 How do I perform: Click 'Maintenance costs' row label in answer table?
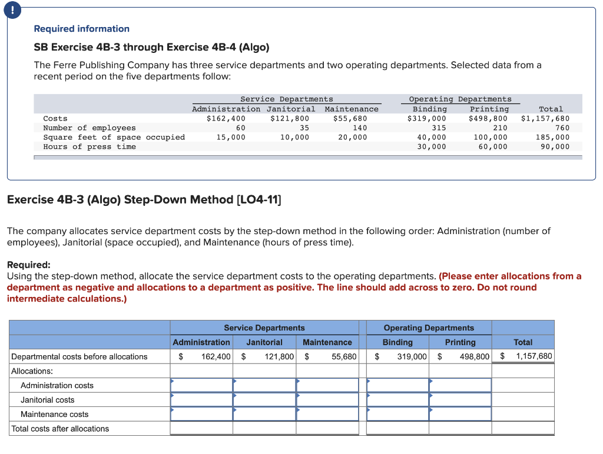(54, 414)
